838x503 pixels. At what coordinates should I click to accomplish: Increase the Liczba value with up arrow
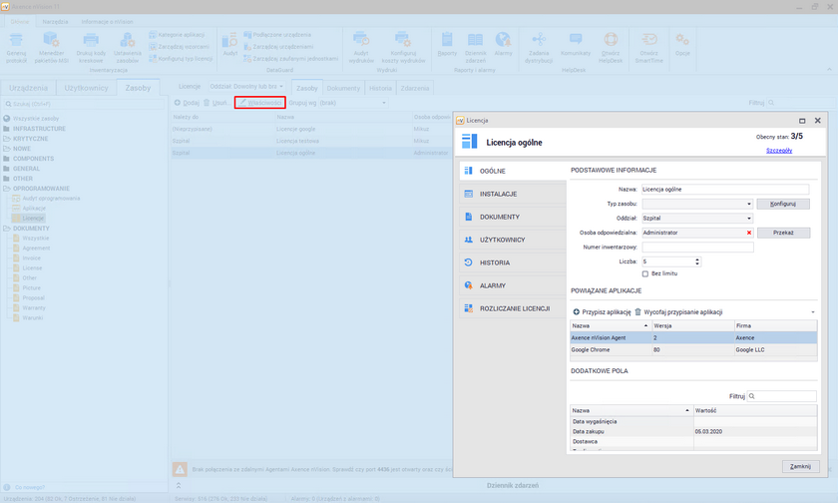(696, 258)
